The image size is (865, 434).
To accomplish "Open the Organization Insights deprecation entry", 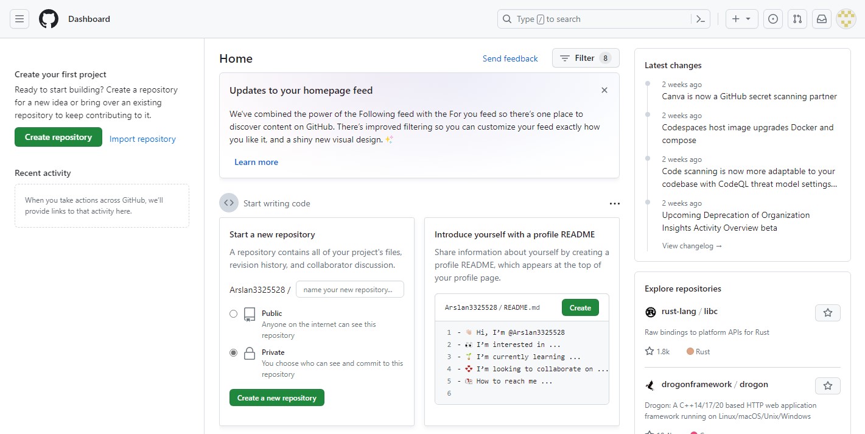I will pos(736,222).
